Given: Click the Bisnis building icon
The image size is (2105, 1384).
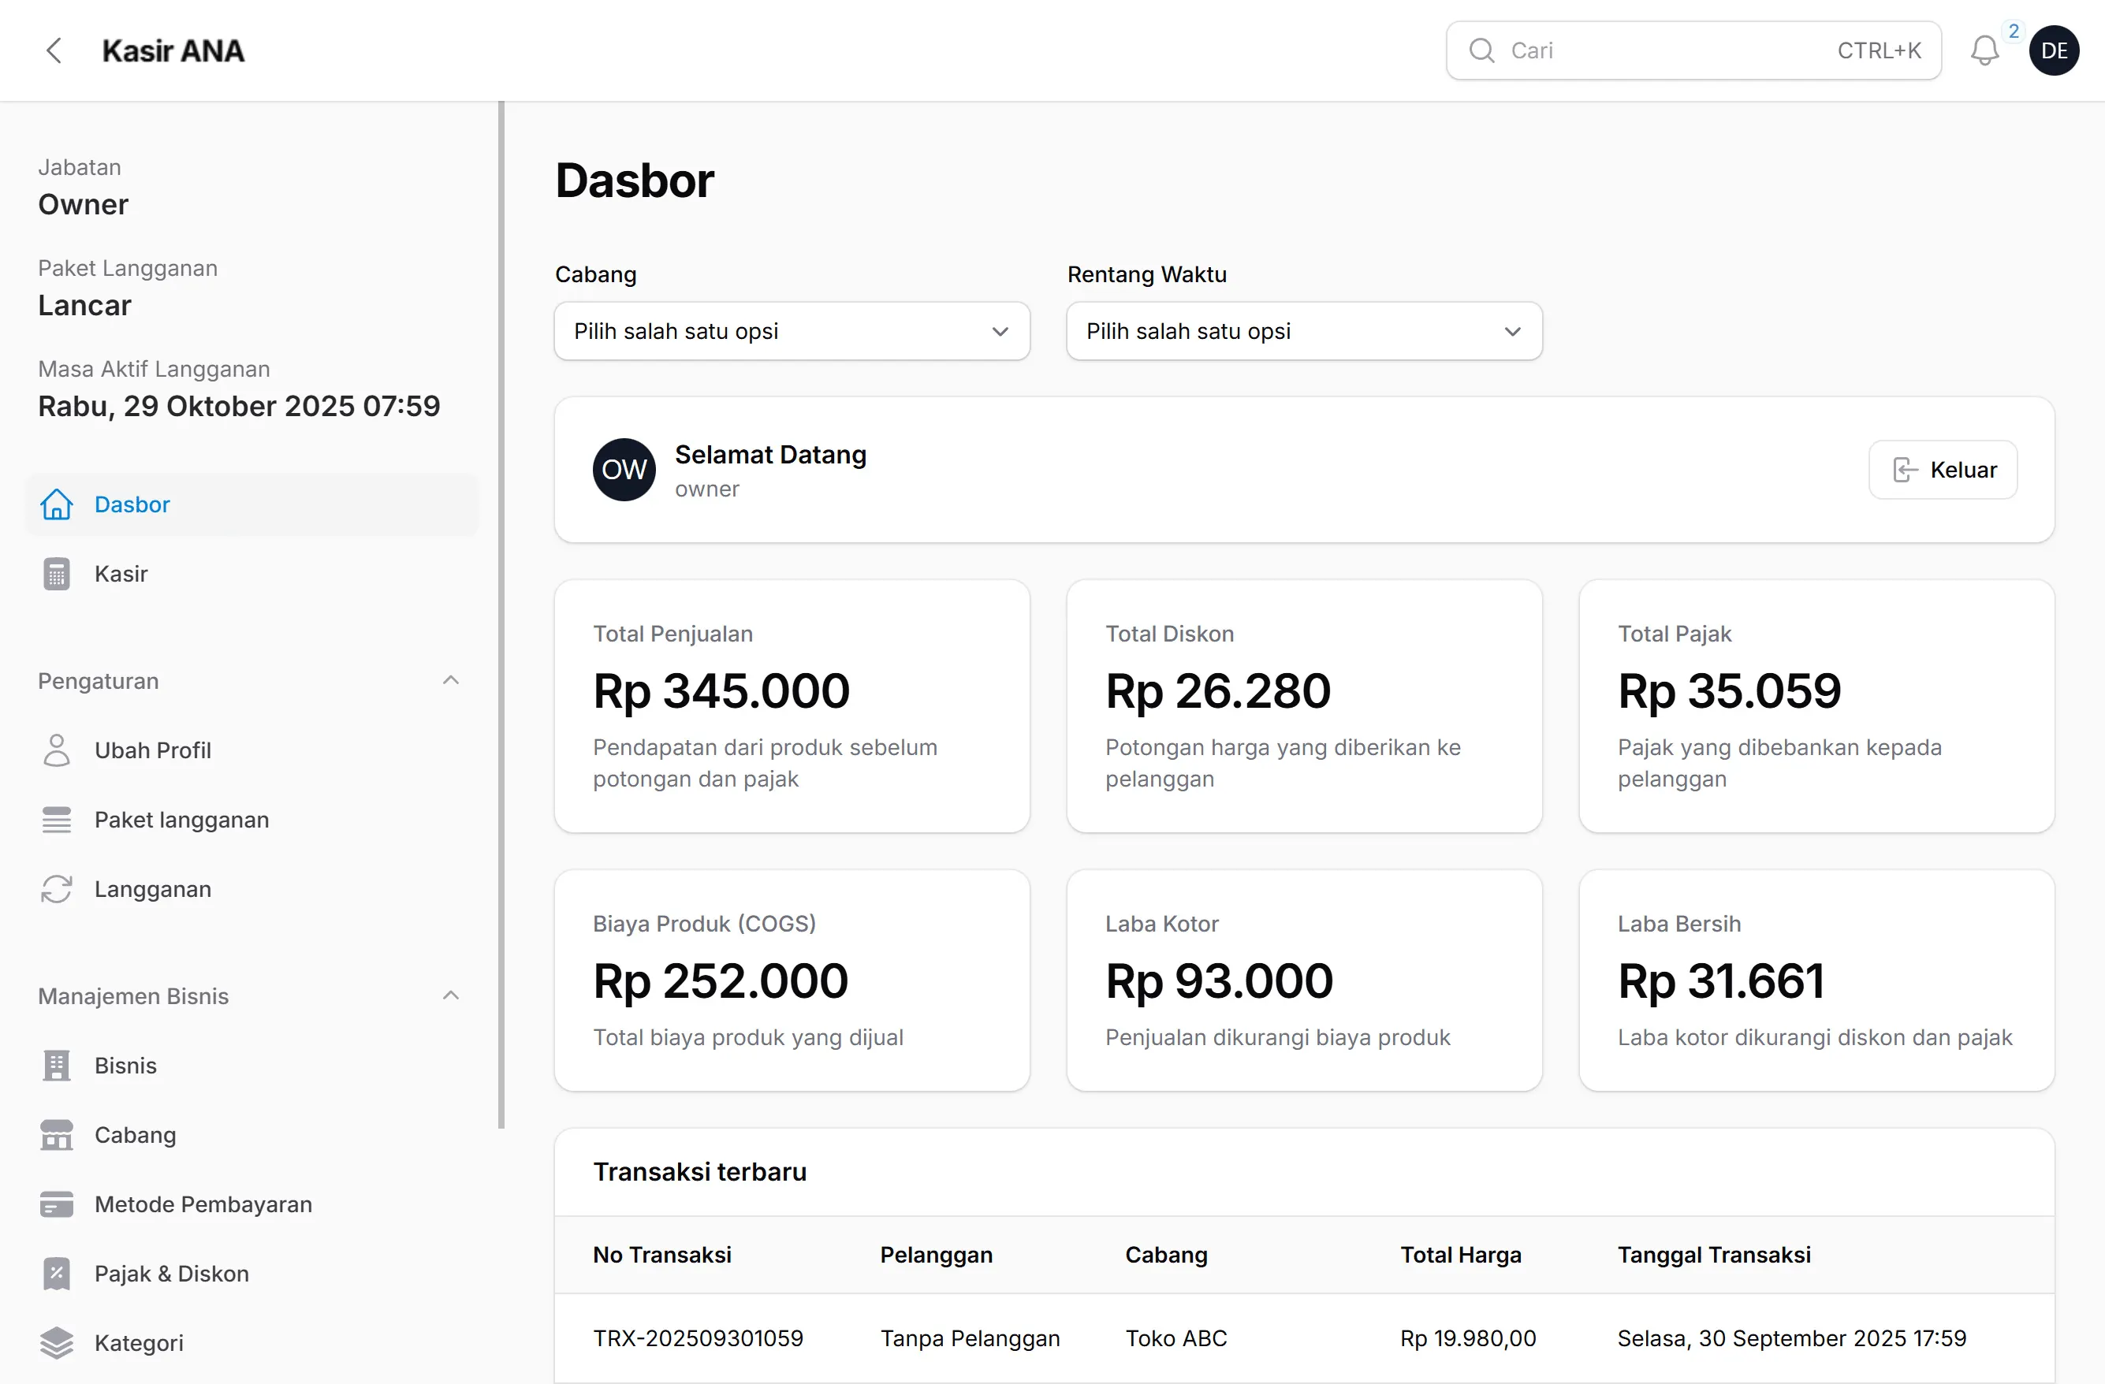Looking at the screenshot, I should tap(57, 1066).
